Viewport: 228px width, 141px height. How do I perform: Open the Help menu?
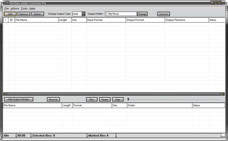point(32,8)
